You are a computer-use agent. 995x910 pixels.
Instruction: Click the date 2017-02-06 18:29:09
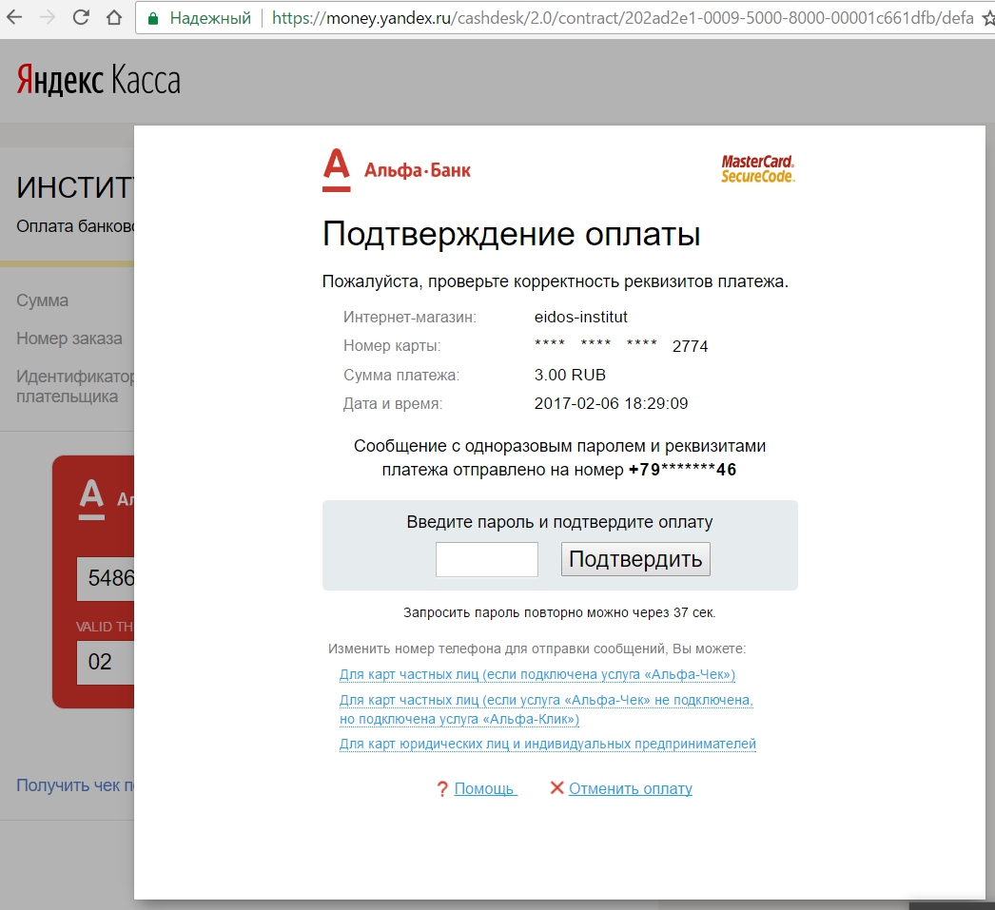[x=611, y=403]
